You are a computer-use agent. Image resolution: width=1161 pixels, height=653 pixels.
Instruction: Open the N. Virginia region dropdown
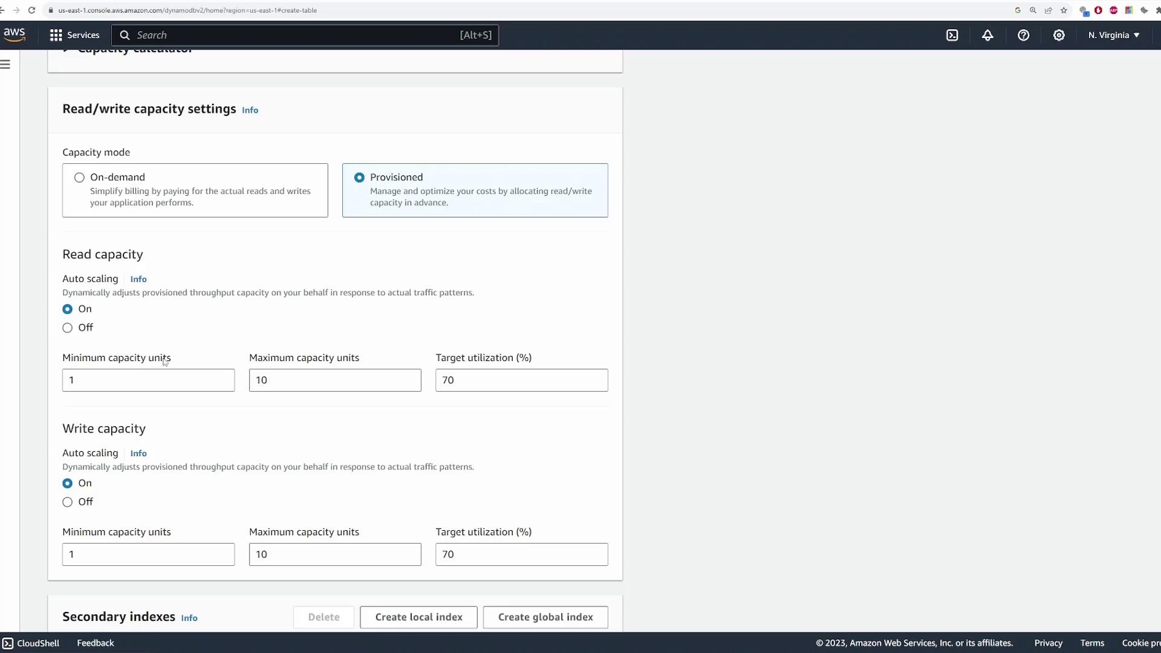click(x=1113, y=35)
